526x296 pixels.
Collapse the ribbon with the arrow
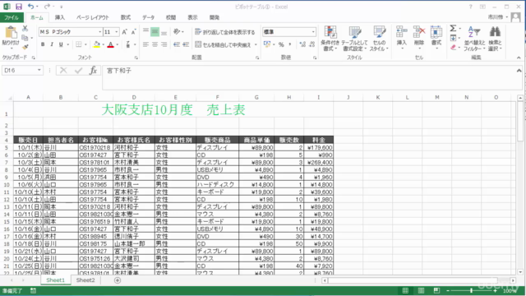(519, 58)
